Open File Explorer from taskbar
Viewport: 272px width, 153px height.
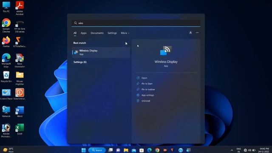[126, 150]
